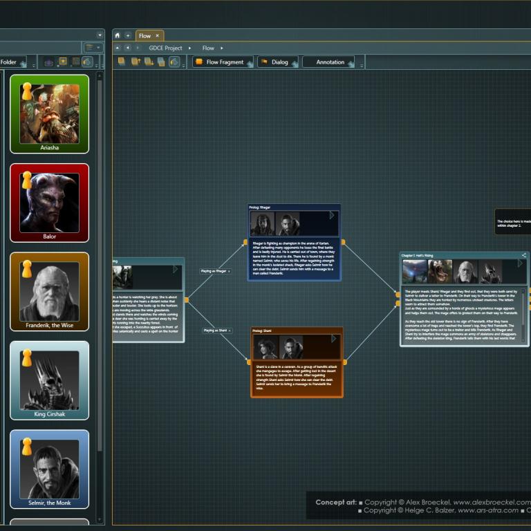Click the character list vertical scrollbar
This screenshot has height=531, width=531.
[x=100, y=264]
